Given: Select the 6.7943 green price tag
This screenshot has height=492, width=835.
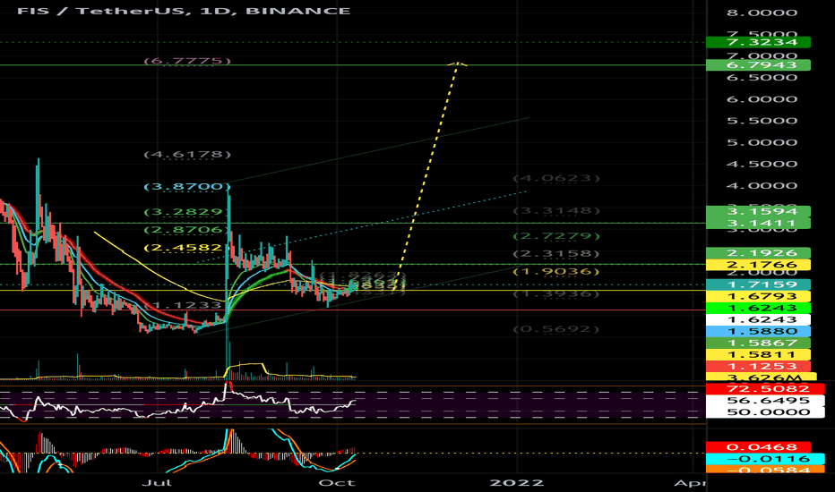Looking at the screenshot, I should [x=758, y=65].
